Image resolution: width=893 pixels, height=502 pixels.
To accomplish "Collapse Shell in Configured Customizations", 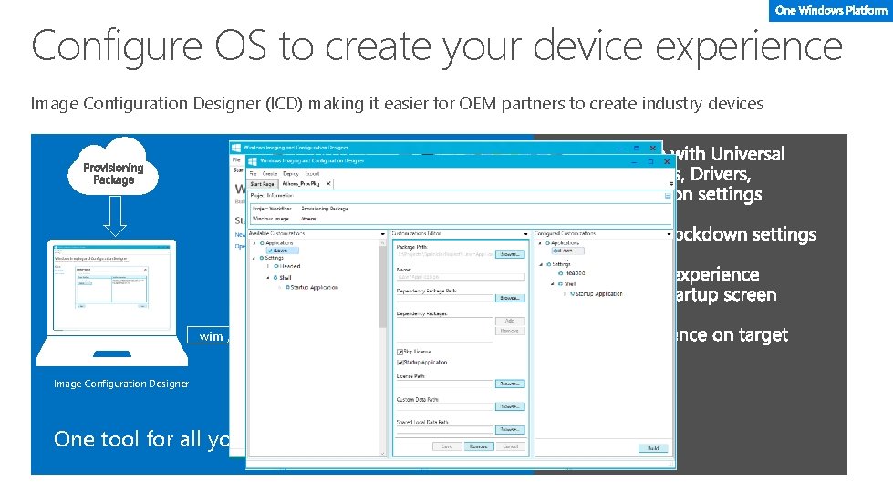I will (553, 284).
